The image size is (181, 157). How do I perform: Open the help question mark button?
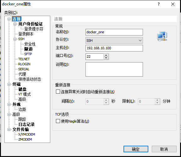[x=159, y=4]
